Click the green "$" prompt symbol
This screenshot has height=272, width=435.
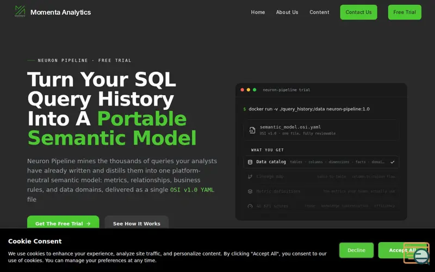click(244, 109)
